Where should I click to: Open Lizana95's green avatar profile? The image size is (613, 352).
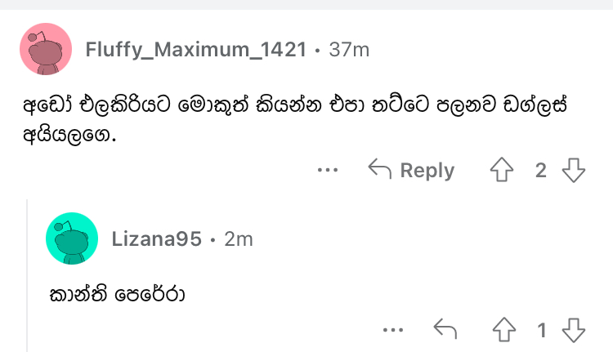click(x=72, y=238)
